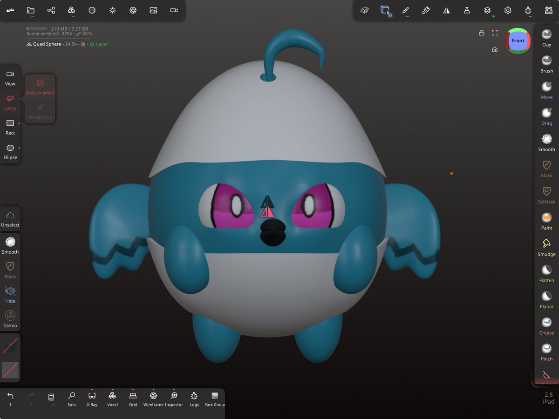Select the Drag tool
Screen dimensions: 559x419
tap(546, 116)
